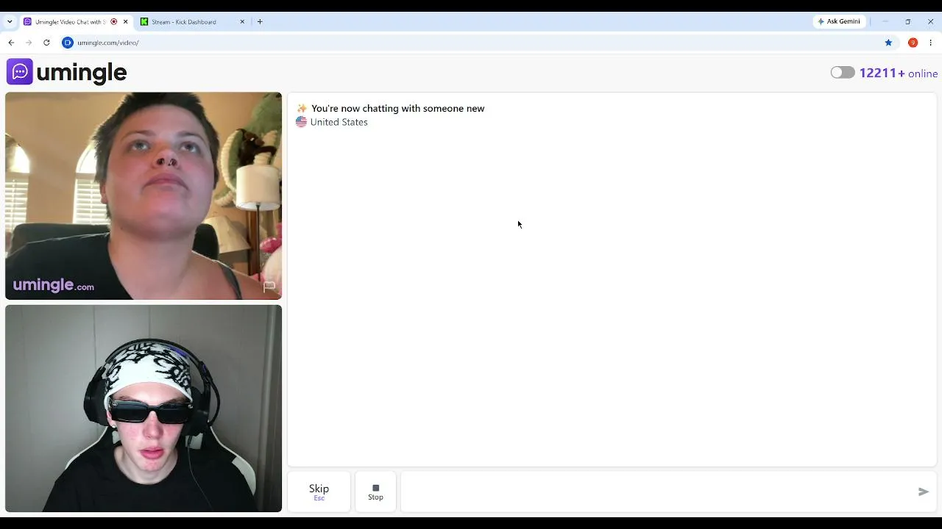Switch to Umingle Video Chat tab
Screen dimensions: 942x529
click(76, 22)
